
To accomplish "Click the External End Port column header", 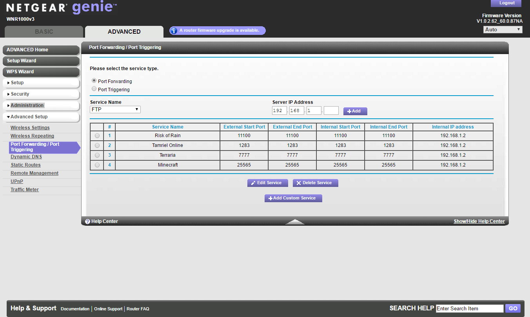I will pyautogui.click(x=292, y=127).
